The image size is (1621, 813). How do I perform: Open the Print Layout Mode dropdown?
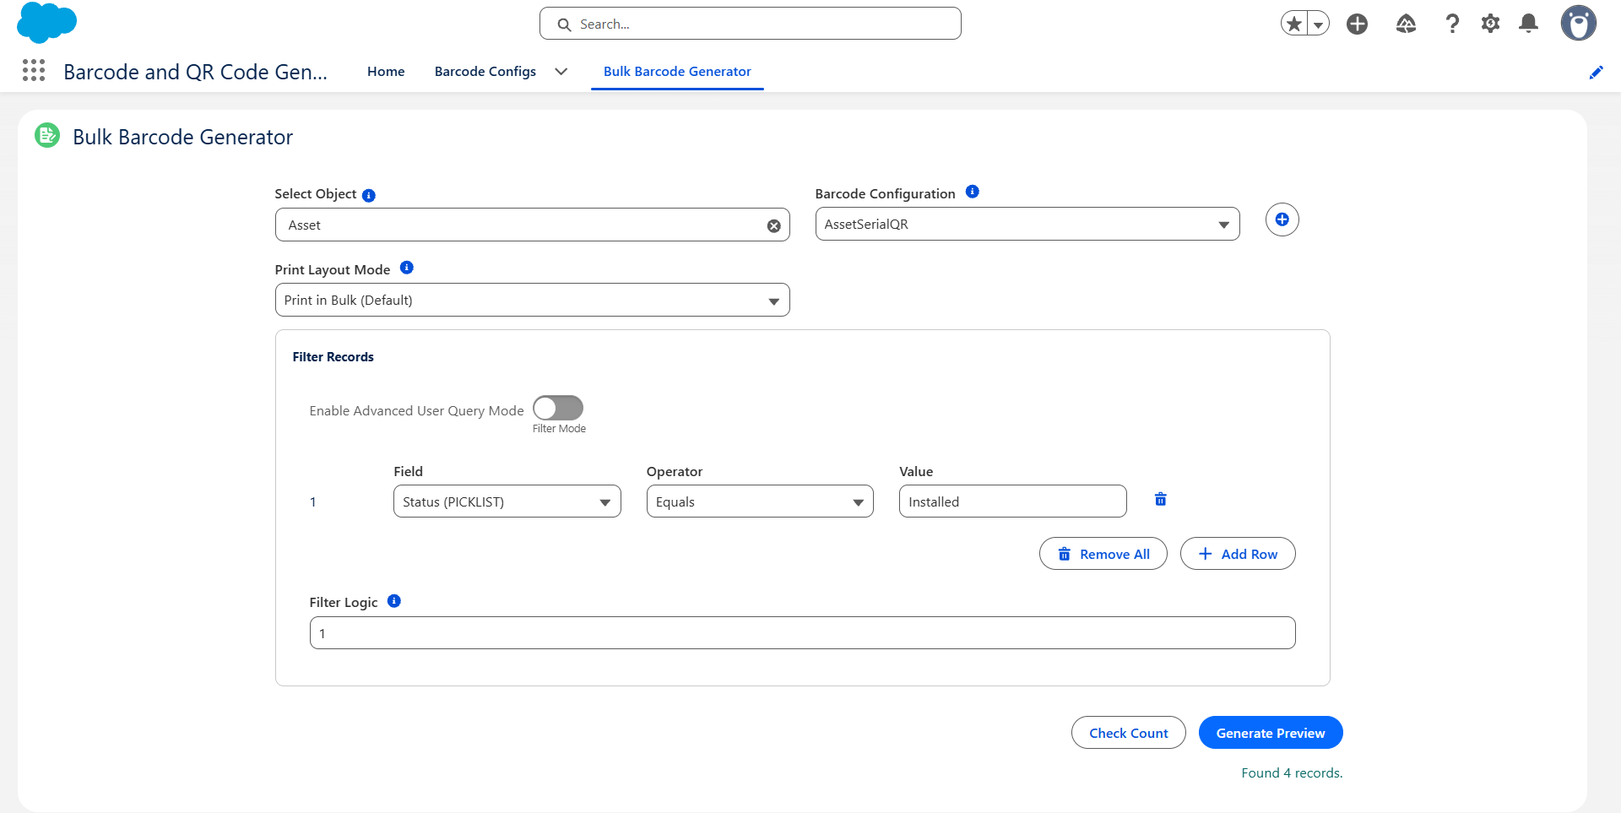[533, 300]
